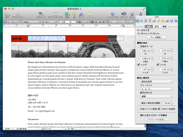Click the アウトライン outline icon
Image resolution: width=183 pixels, height=137 pixels.
[x=17, y=14]
